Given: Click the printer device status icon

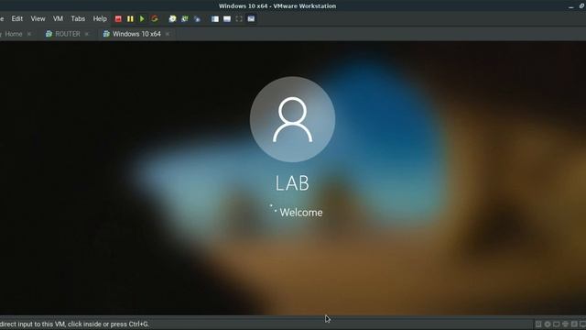Looking at the screenshot, I should pos(565,324).
